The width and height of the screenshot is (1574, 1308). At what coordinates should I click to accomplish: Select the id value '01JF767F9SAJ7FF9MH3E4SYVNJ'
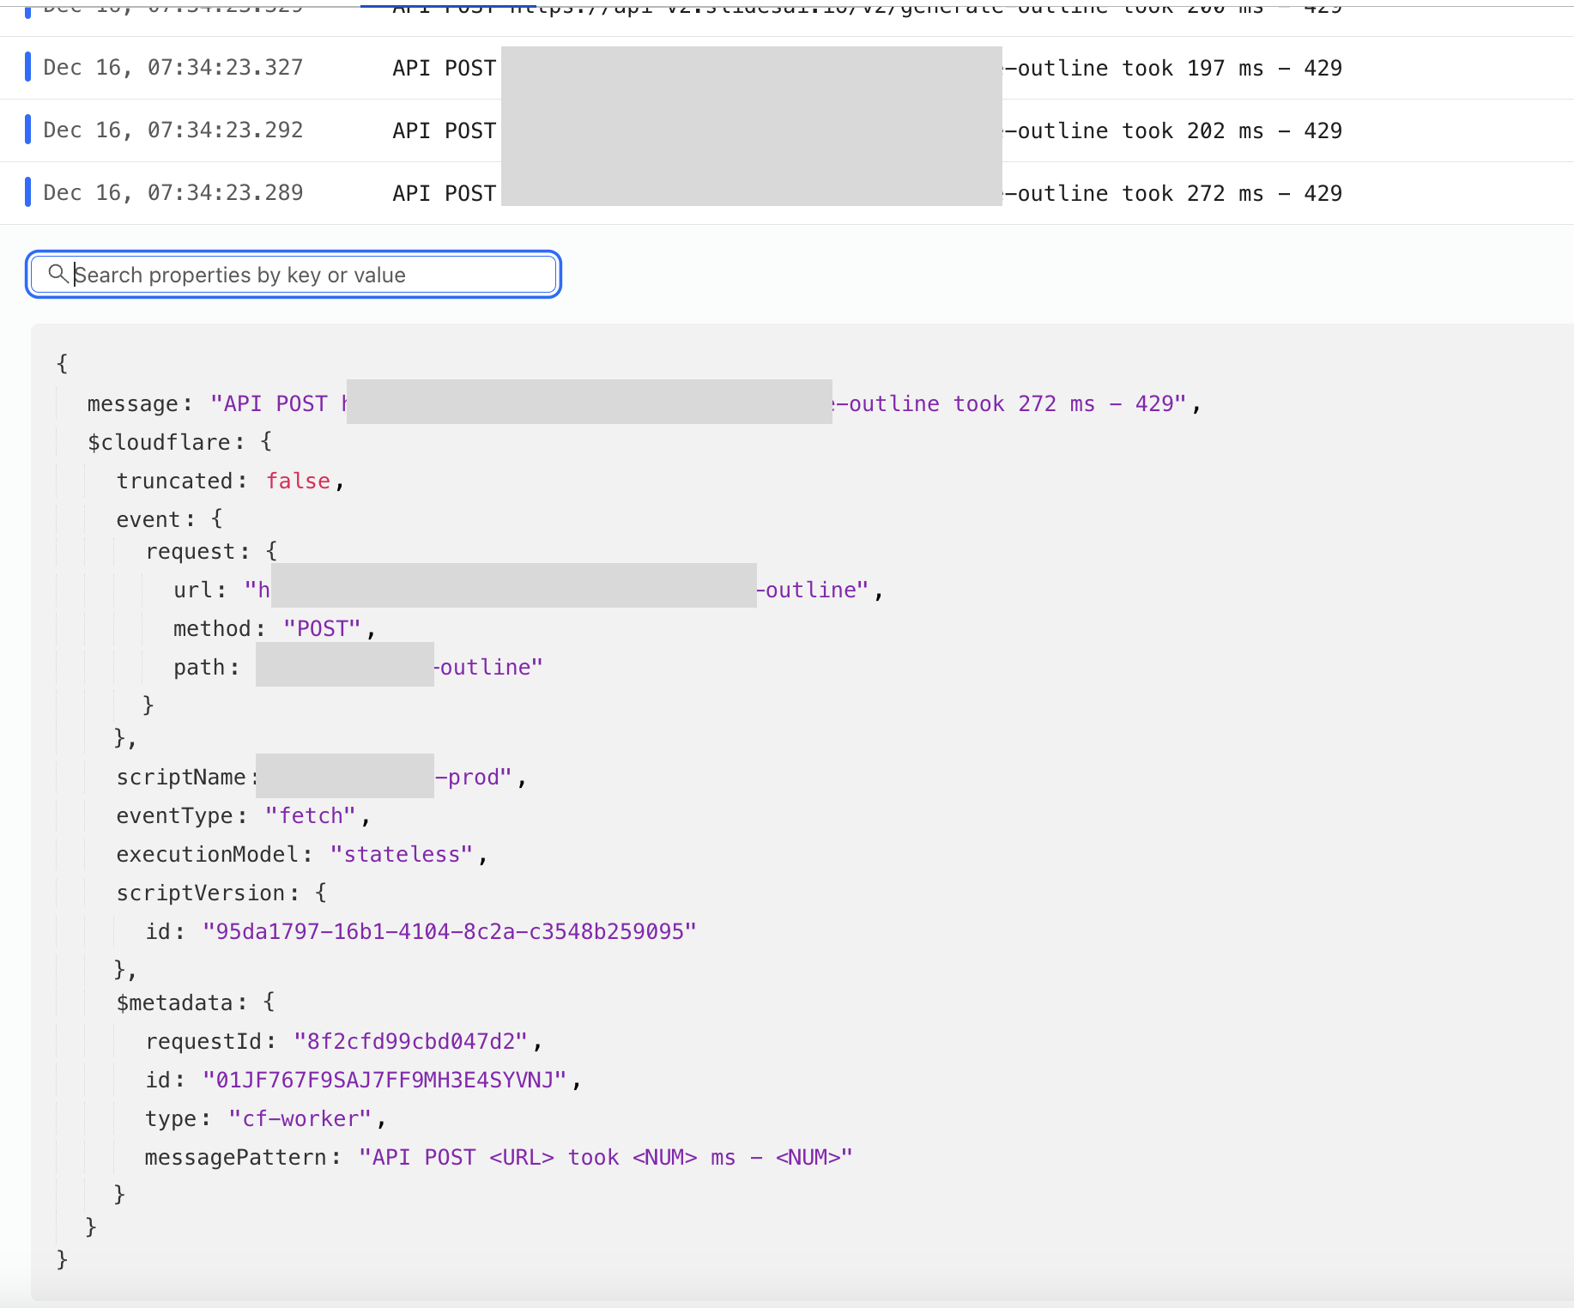[384, 1080]
